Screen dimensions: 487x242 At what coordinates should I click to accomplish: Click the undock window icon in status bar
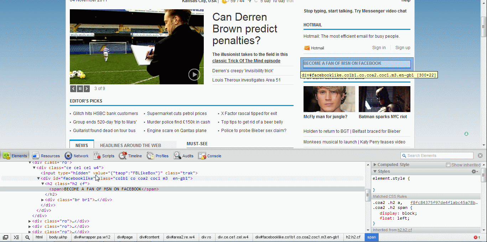click(x=6, y=237)
